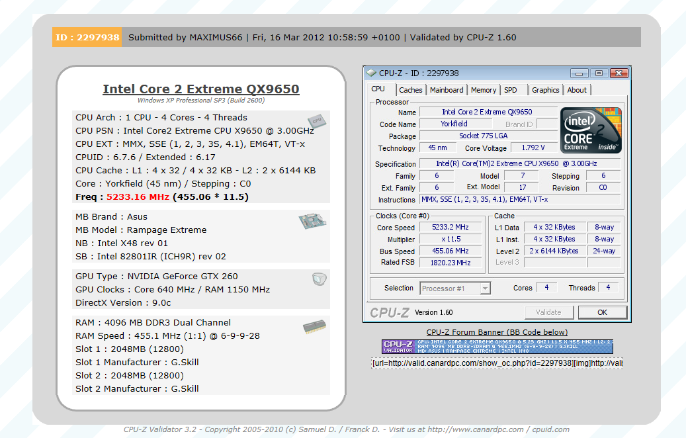Minimize the CPU-Z window
Viewport: 686px width, 438px height.
pos(579,73)
